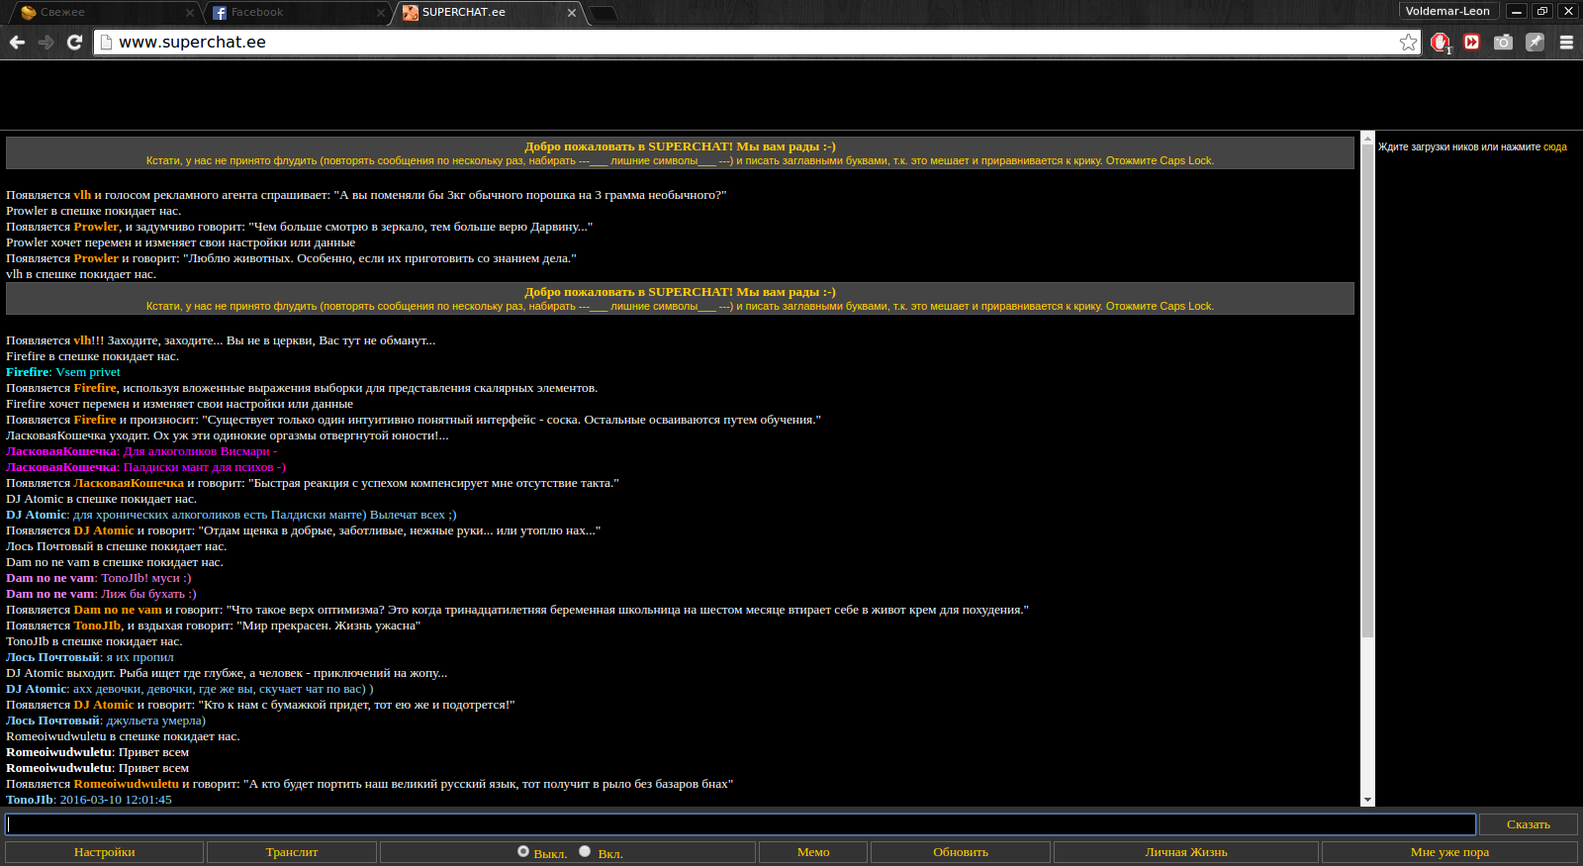The height and width of the screenshot is (866, 1583).
Task: Click ТоnоJIb nick before the 2016-03-10 timestamp
Action: (30, 800)
